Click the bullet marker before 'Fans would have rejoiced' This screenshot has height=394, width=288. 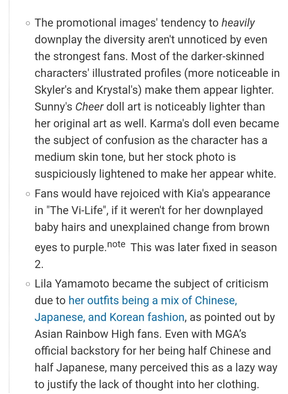click(x=28, y=194)
